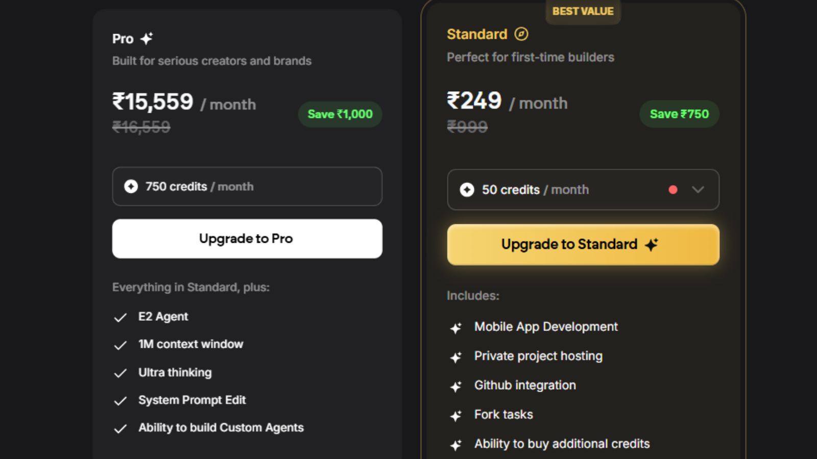This screenshot has width=817, height=459.
Task: Click the sparkle on the Upgrade to Standard button
Action: 652,244
